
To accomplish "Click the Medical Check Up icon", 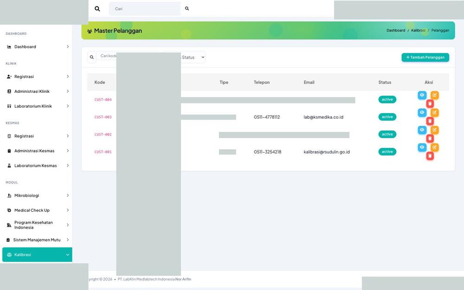I will [x=9, y=210].
